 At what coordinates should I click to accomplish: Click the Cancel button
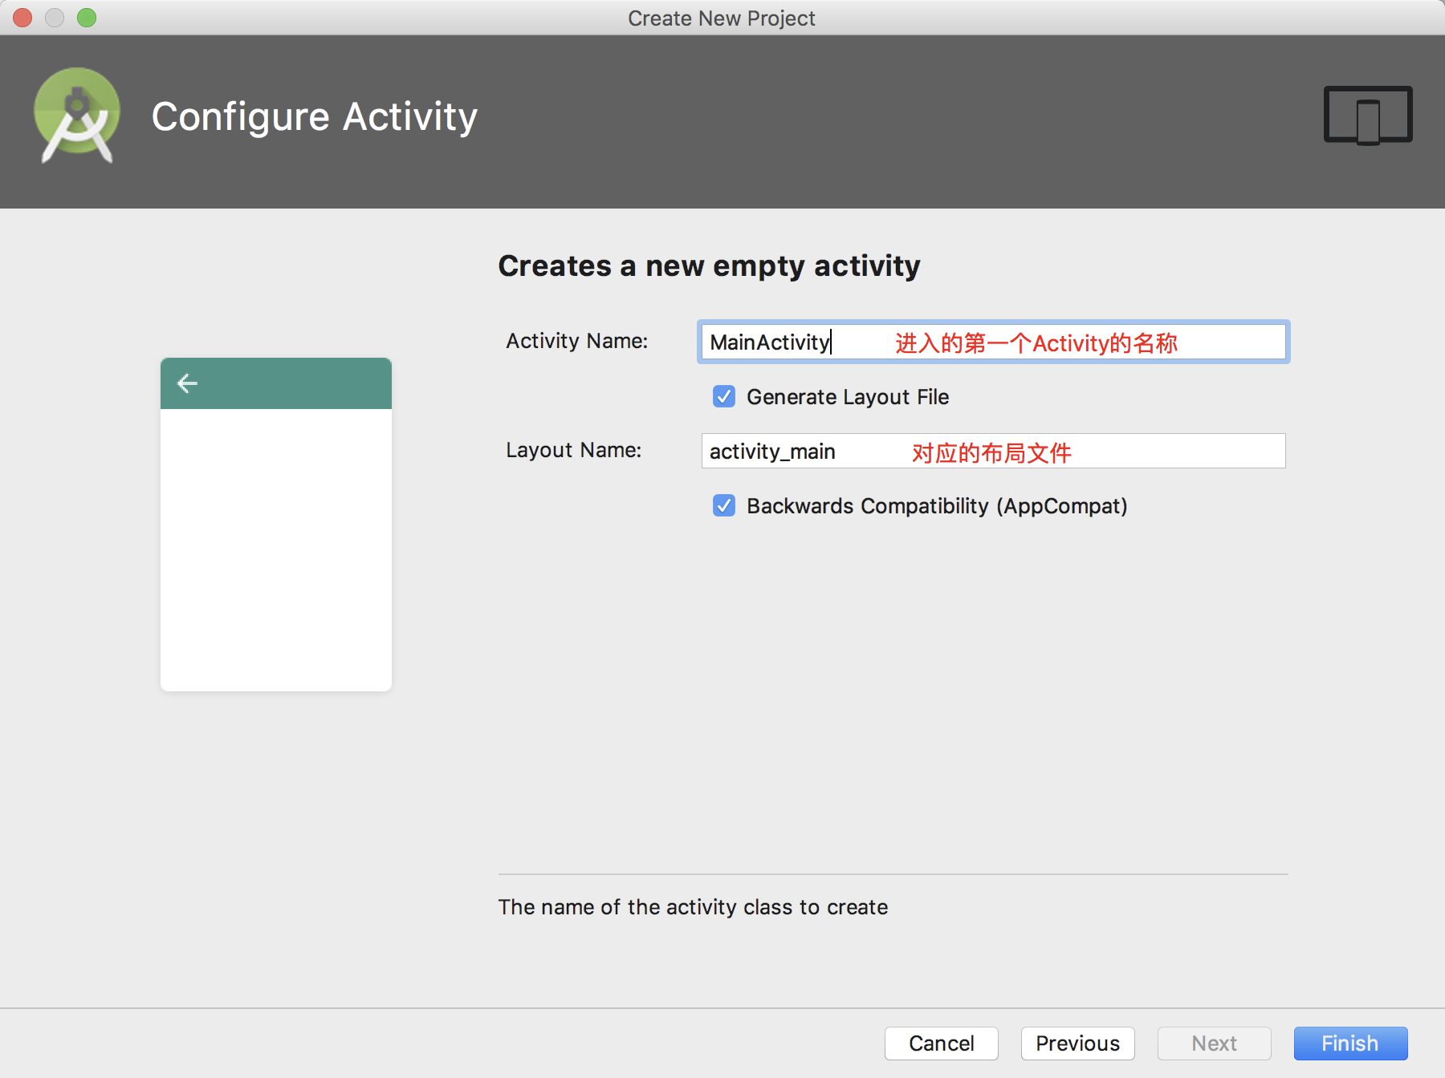(942, 1044)
